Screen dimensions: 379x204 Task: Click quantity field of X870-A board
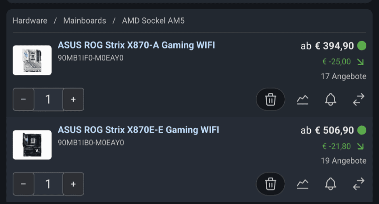point(48,99)
